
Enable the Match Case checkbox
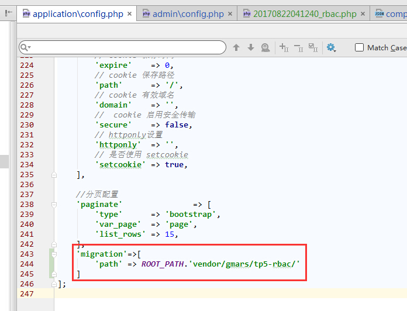(x=360, y=48)
